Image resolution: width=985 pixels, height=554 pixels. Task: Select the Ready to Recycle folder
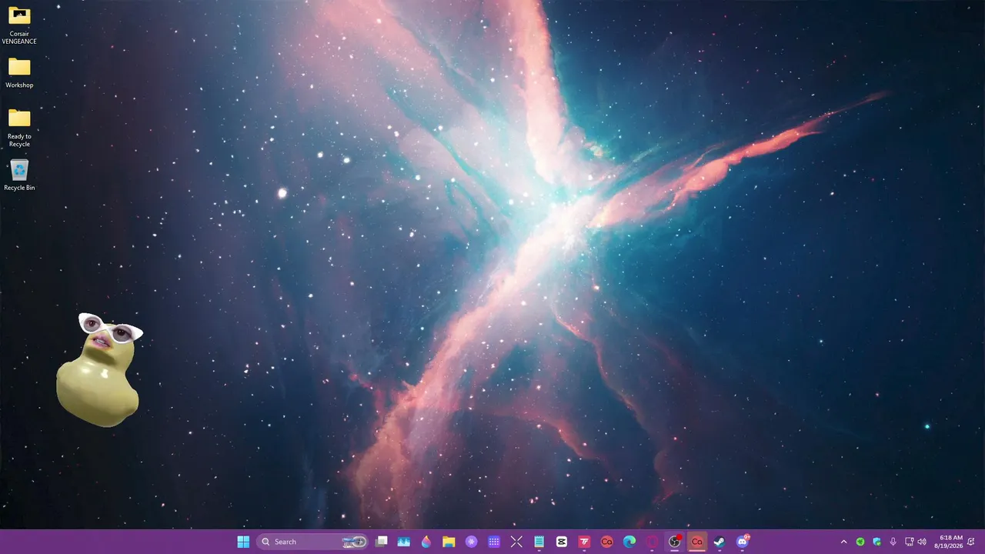click(x=19, y=128)
